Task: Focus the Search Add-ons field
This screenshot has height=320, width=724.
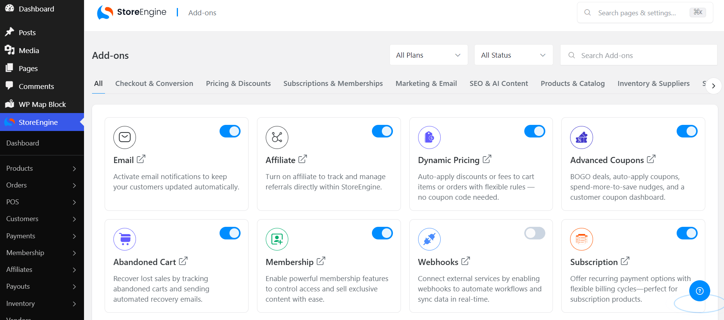Action: click(638, 55)
